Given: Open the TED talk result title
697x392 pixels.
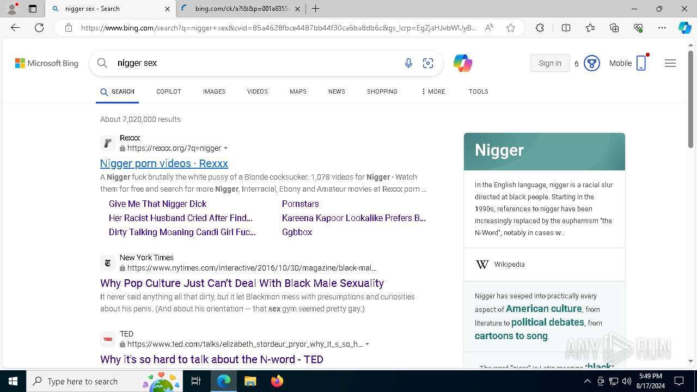Looking at the screenshot, I should (x=212, y=359).
